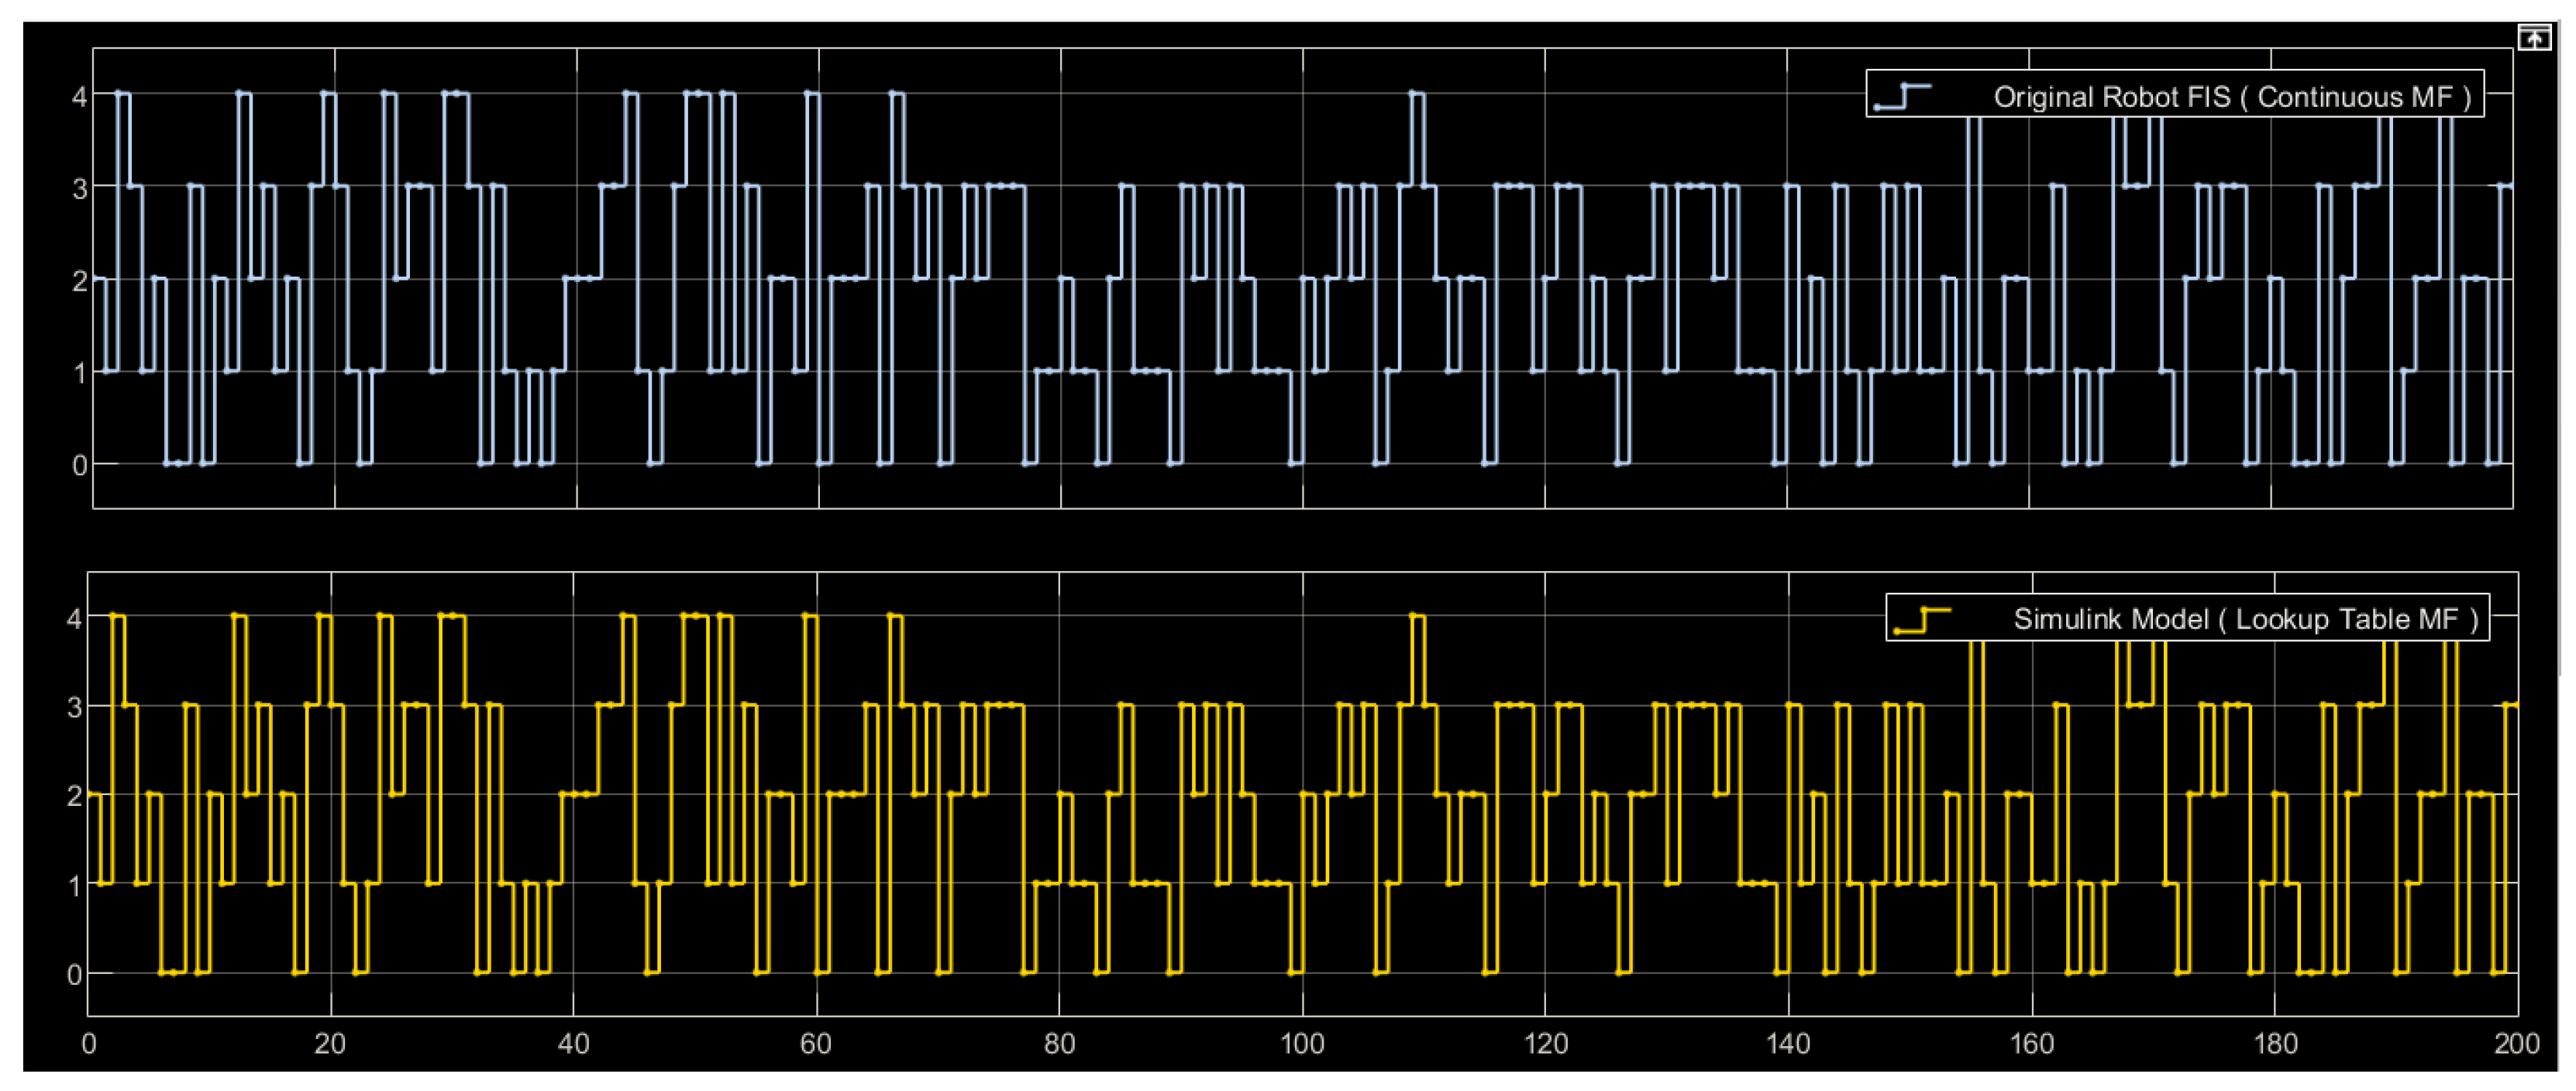Click y-axis label 0 on top plot
Viewport: 2576px width, 1091px height.
[x=79, y=465]
